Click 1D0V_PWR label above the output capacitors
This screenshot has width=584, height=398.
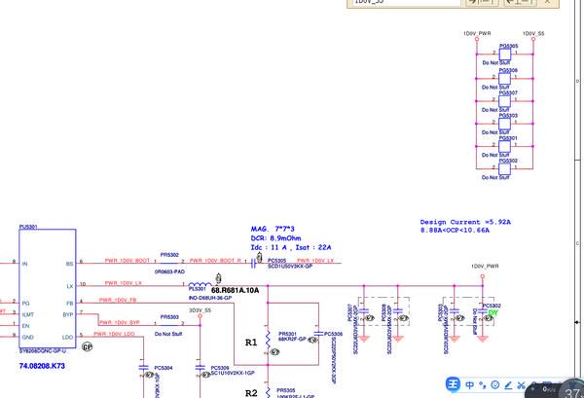coord(485,267)
